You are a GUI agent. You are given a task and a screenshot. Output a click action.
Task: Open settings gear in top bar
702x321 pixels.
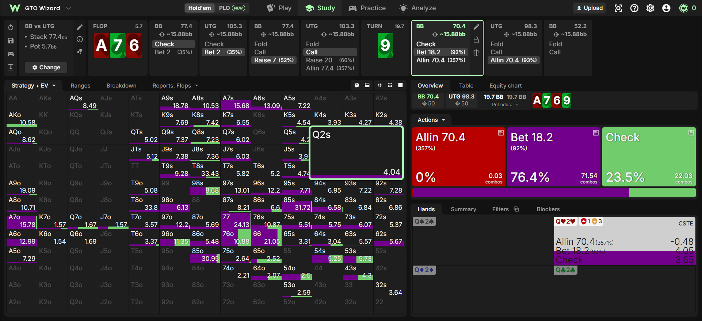click(x=651, y=8)
